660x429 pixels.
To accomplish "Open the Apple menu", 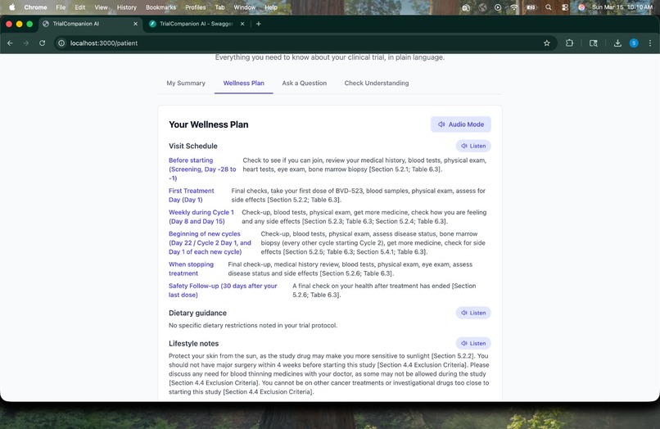I will tap(11, 7).
